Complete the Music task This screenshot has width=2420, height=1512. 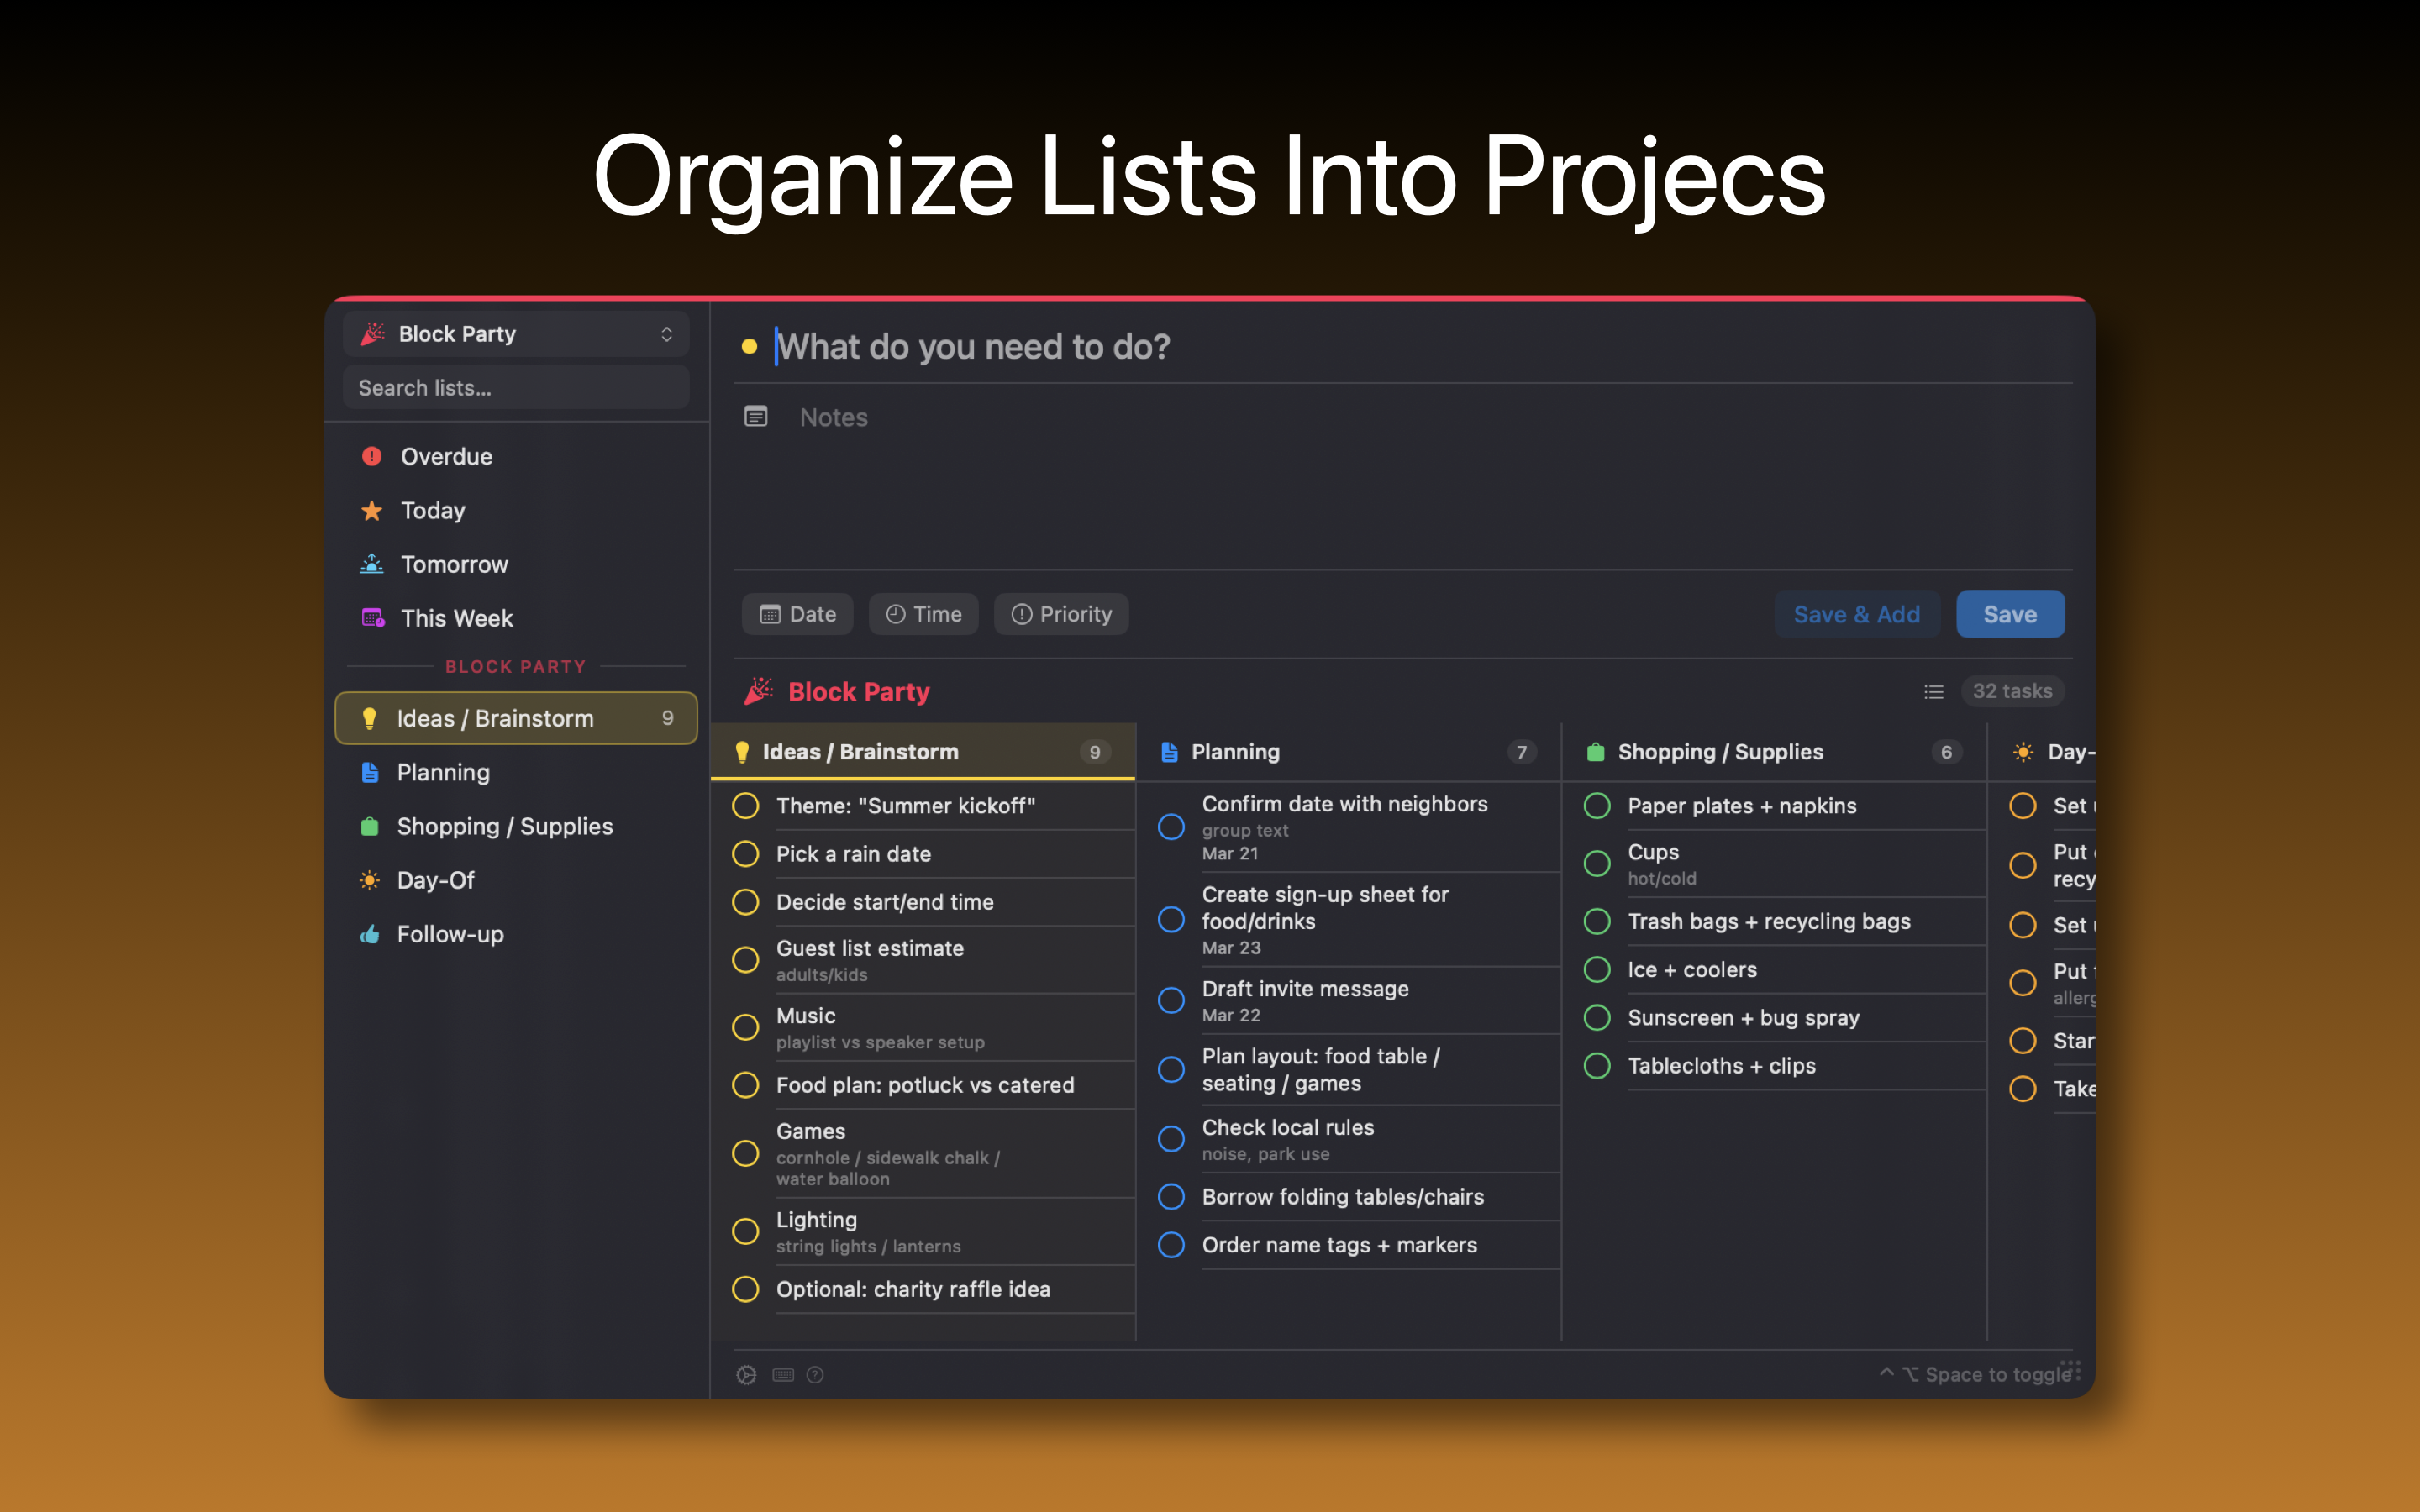[x=745, y=1027]
